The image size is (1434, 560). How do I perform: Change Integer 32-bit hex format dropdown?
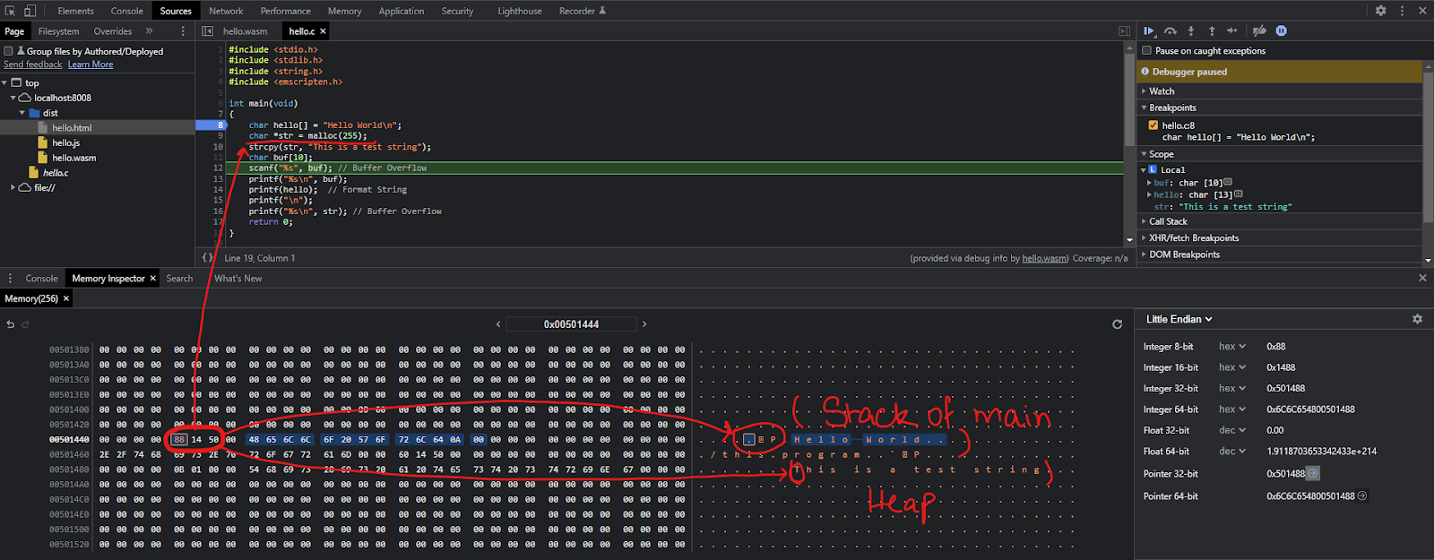(x=1232, y=389)
